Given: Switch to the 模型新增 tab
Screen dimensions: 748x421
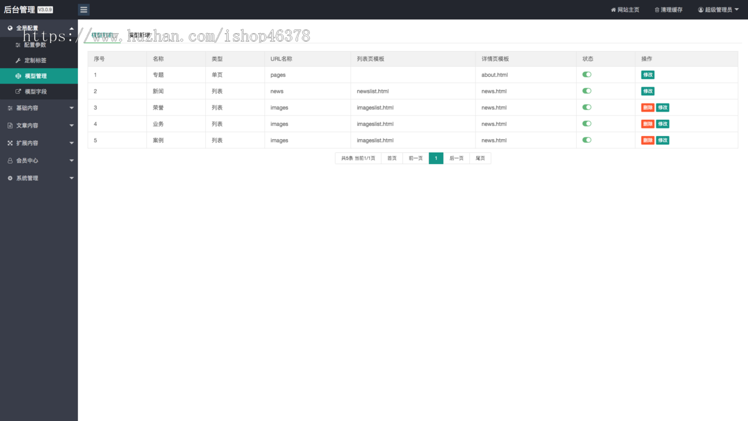Looking at the screenshot, I should pos(140,36).
